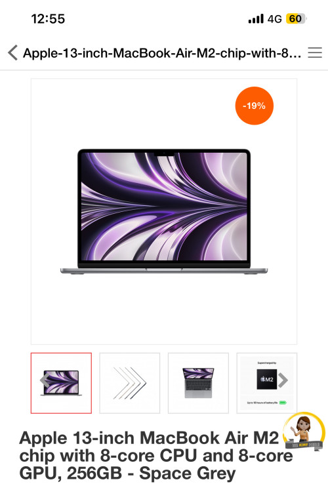This screenshot has height=486, width=328.
Task: Tap the page title in the navigation bar
Action: 162,53
